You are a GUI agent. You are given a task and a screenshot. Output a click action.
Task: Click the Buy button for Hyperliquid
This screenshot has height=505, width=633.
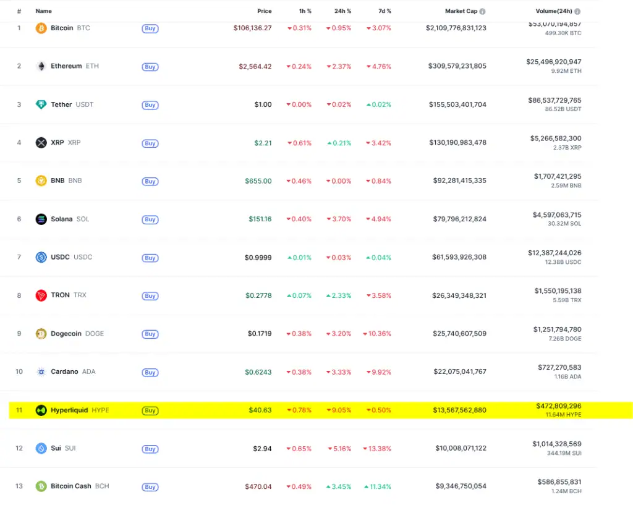pyautogui.click(x=150, y=410)
